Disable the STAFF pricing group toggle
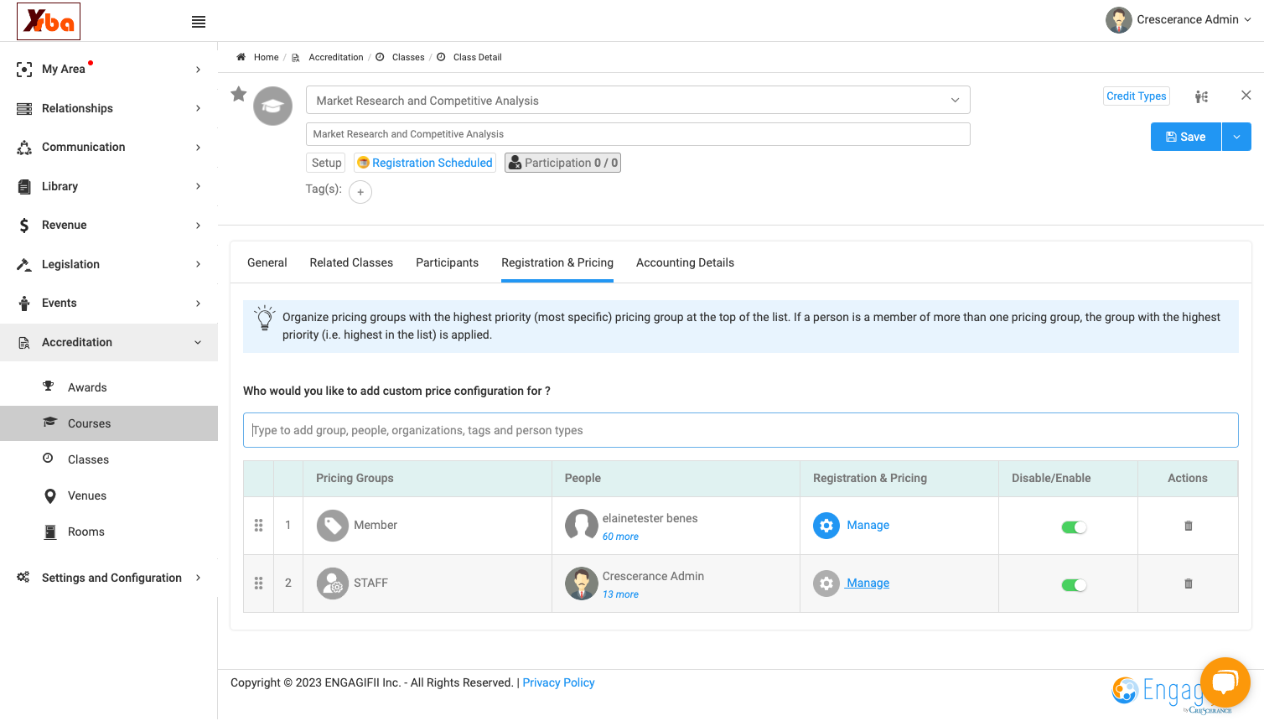This screenshot has height=721, width=1264. pos(1074,585)
